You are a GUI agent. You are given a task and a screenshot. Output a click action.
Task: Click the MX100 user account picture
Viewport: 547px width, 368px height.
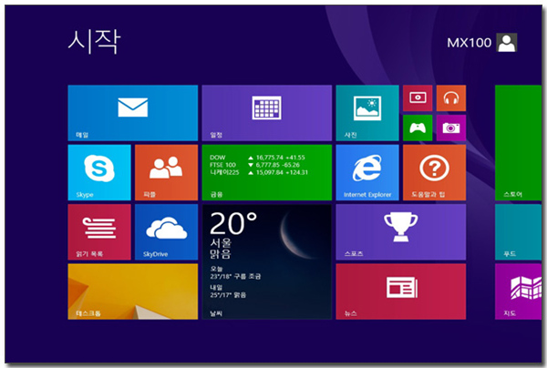click(x=507, y=43)
